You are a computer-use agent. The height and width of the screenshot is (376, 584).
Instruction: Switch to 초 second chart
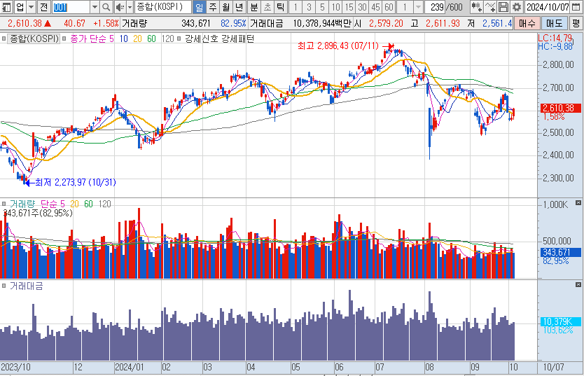[267, 7]
